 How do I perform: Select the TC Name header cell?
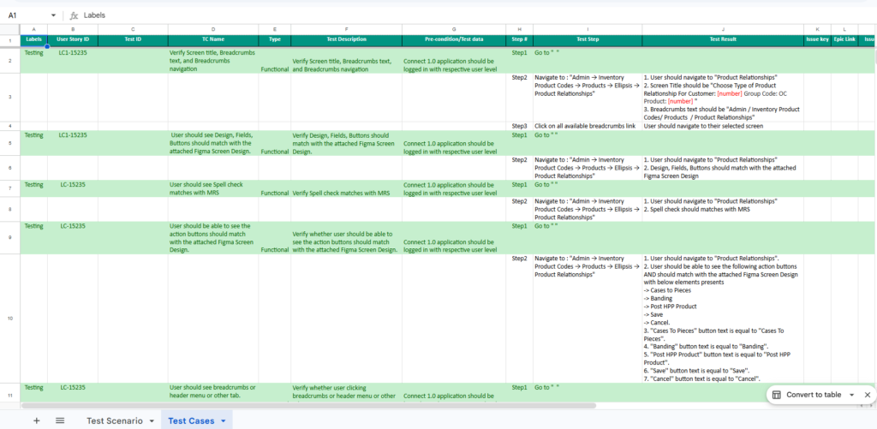pos(213,39)
